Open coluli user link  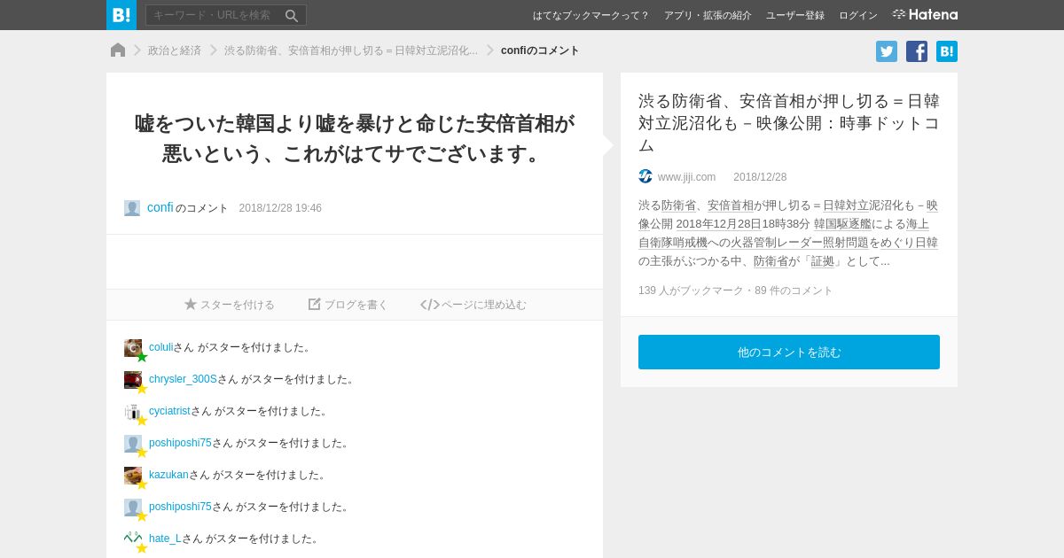coord(161,347)
